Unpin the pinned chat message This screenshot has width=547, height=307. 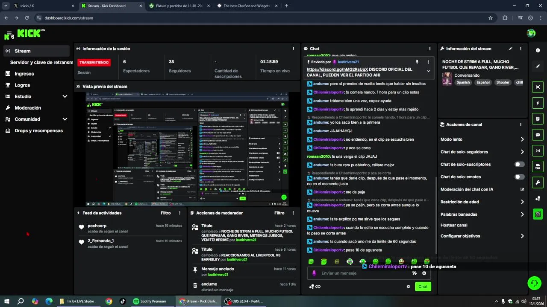(x=417, y=62)
